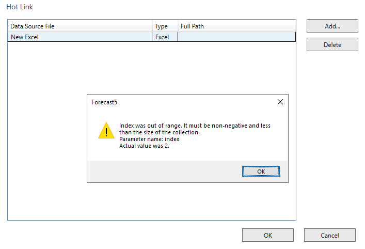This screenshot has width=365, height=249.
Task: Click the Full Path column header
Action: pyautogui.click(x=237, y=26)
